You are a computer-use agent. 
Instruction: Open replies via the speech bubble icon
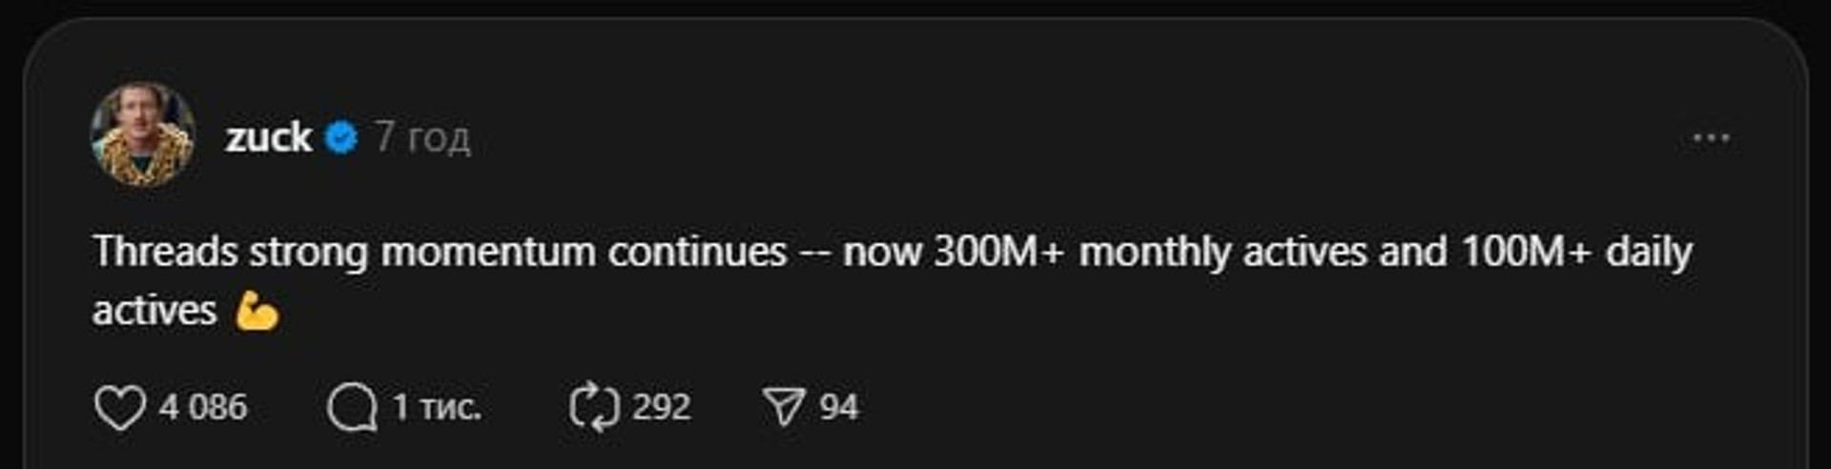tap(352, 408)
